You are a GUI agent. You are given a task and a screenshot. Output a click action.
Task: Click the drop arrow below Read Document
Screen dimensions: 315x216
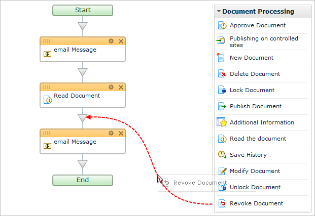pyautogui.click(x=83, y=118)
